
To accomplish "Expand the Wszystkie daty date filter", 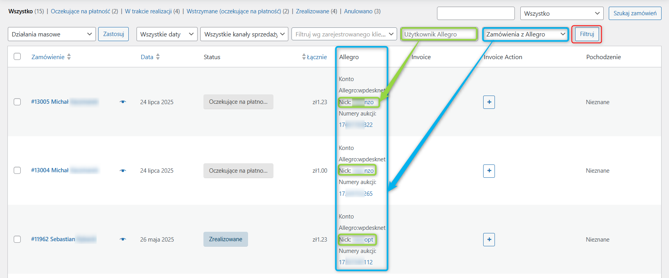I will [x=167, y=34].
